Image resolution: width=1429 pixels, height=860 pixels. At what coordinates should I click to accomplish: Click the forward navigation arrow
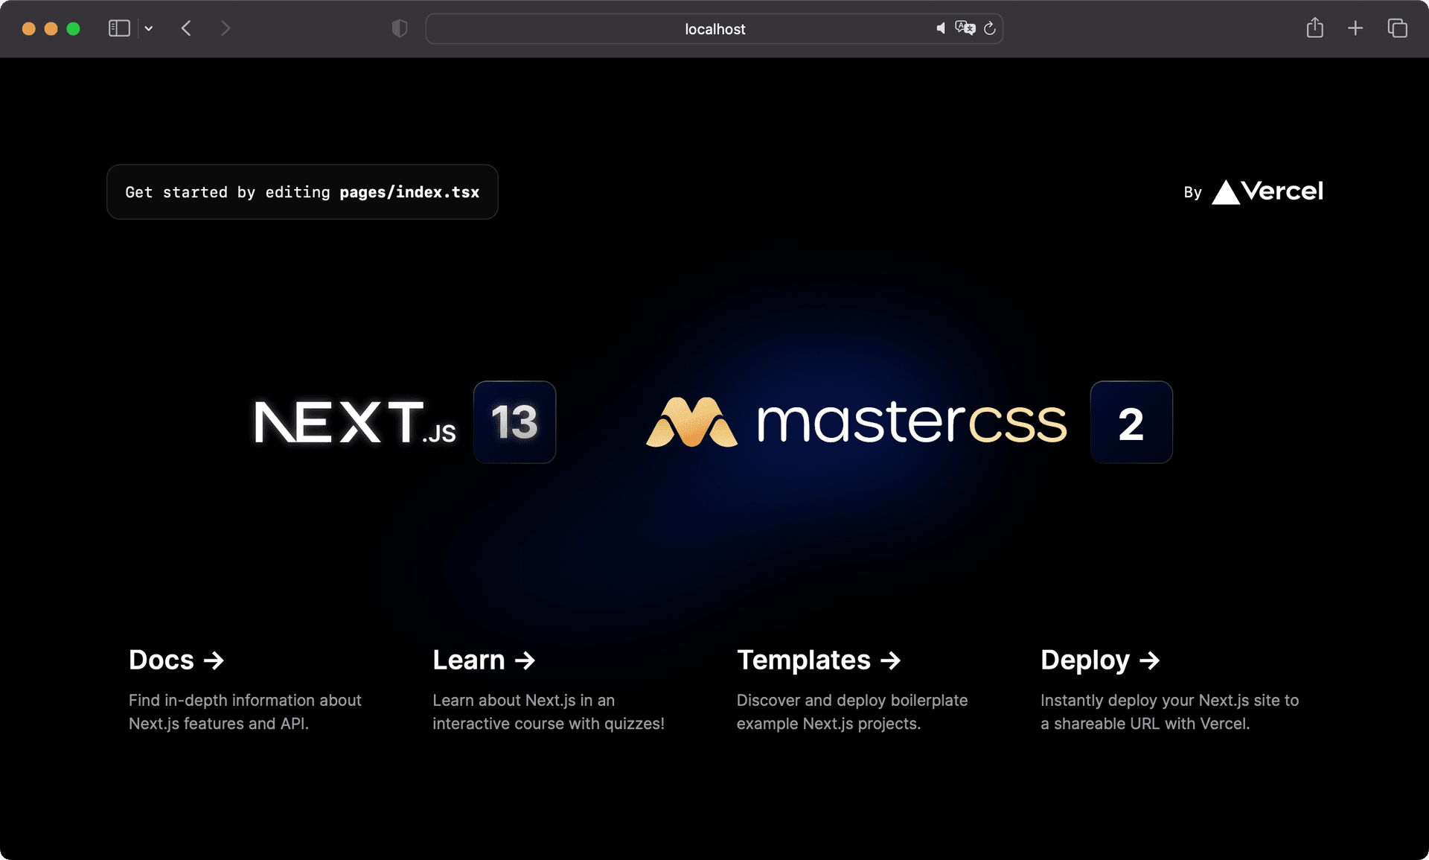(x=226, y=28)
